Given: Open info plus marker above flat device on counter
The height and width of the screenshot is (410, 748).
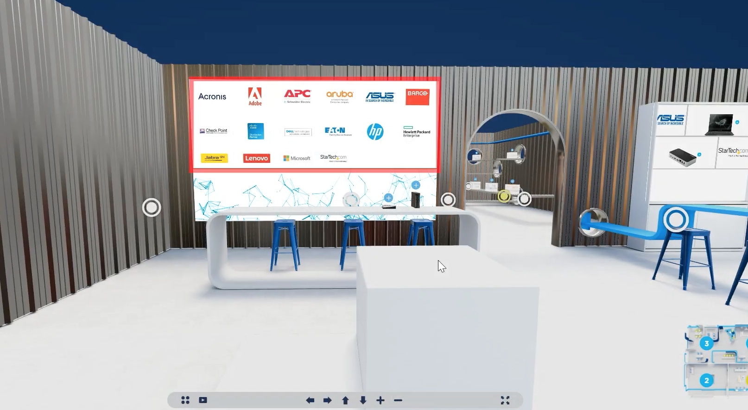Looking at the screenshot, I should 388,198.
